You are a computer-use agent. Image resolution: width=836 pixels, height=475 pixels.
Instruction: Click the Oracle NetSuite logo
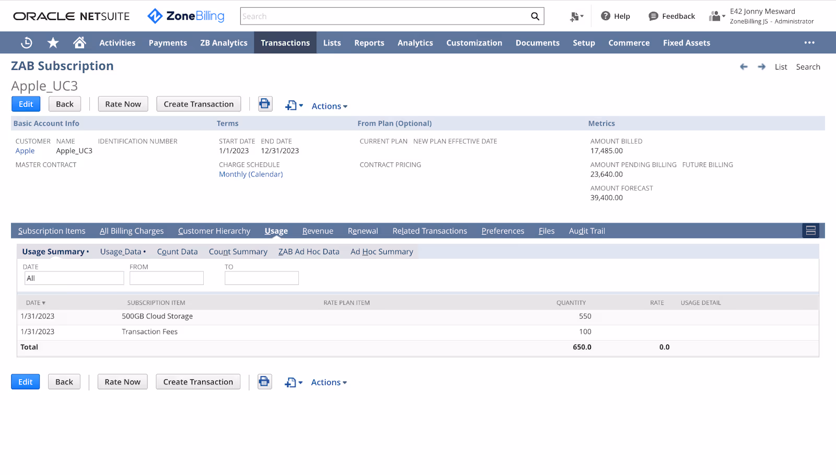click(x=72, y=16)
